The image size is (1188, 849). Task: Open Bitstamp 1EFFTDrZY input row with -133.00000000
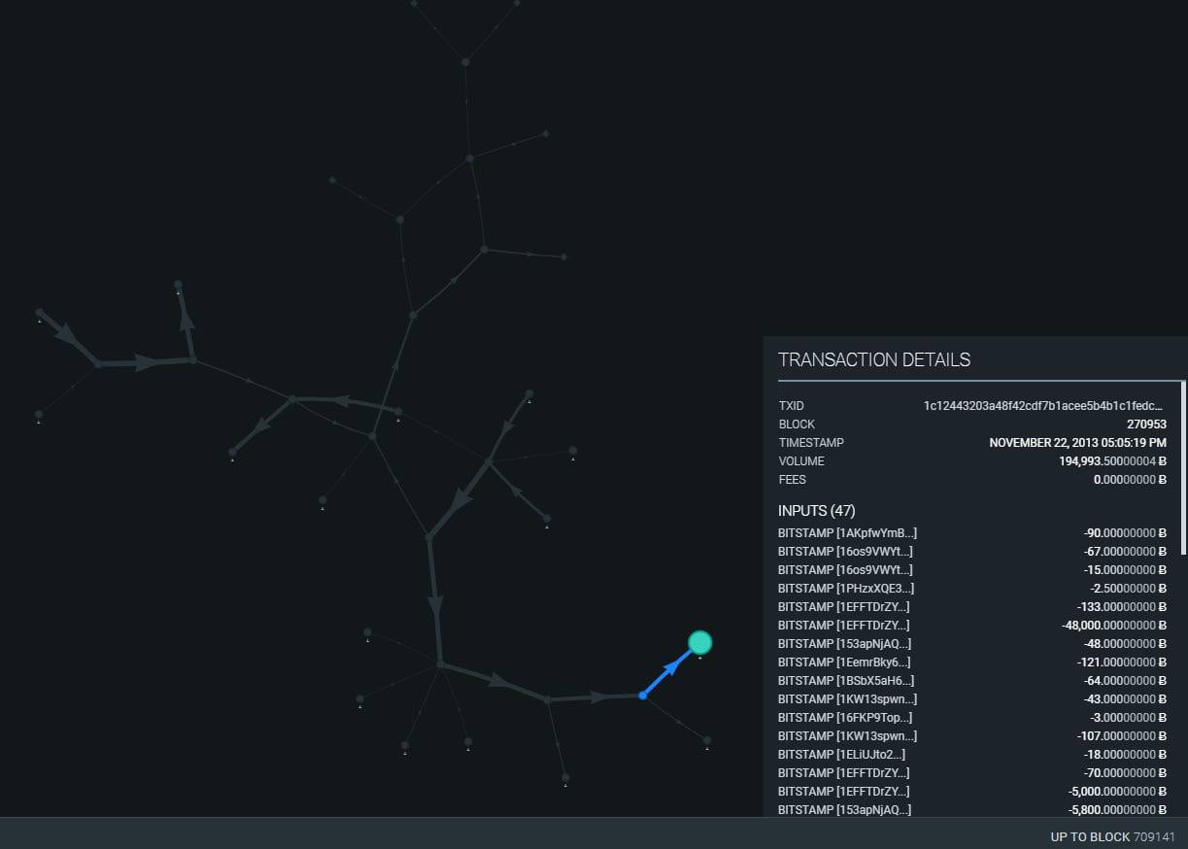[x=971, y=607]
